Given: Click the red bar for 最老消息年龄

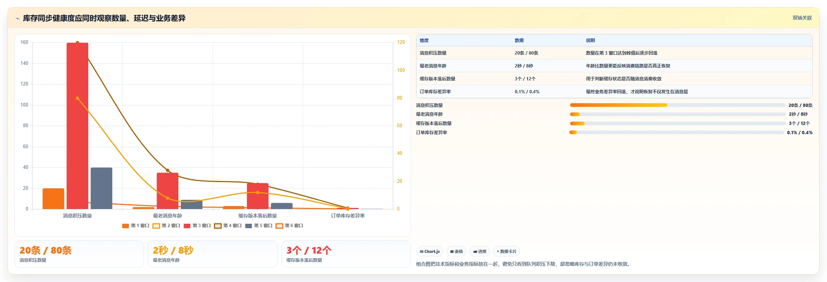Looking at the screenshot, I should click(x=168, y=191).
